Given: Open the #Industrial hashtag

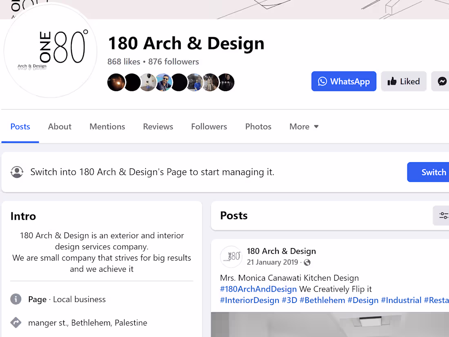Looking at the screenshot, I should (x=401, y=300).
